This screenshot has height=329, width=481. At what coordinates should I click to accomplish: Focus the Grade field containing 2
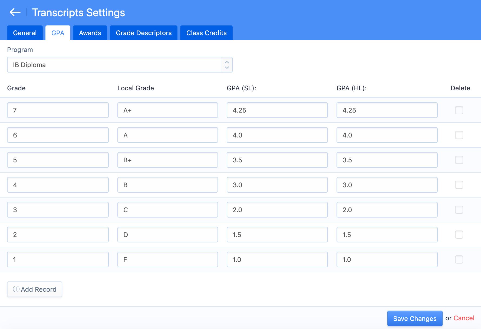click(58, 235)
